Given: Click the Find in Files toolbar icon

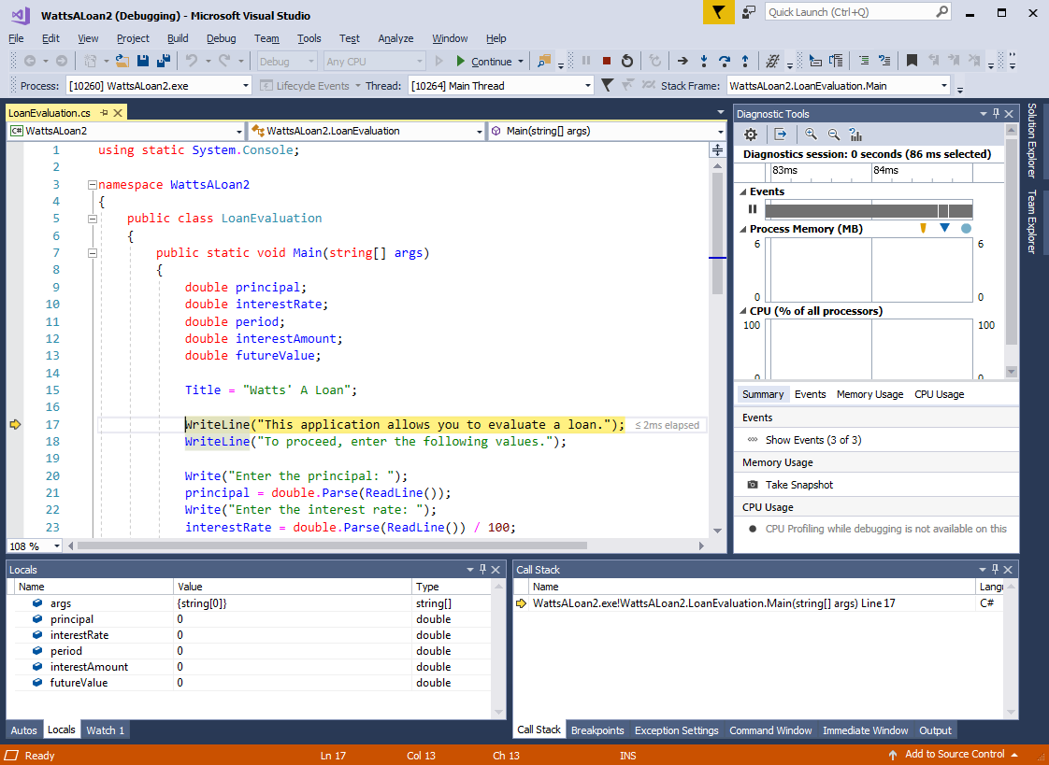Looking at the screenshot, I should tap(544, 61).
